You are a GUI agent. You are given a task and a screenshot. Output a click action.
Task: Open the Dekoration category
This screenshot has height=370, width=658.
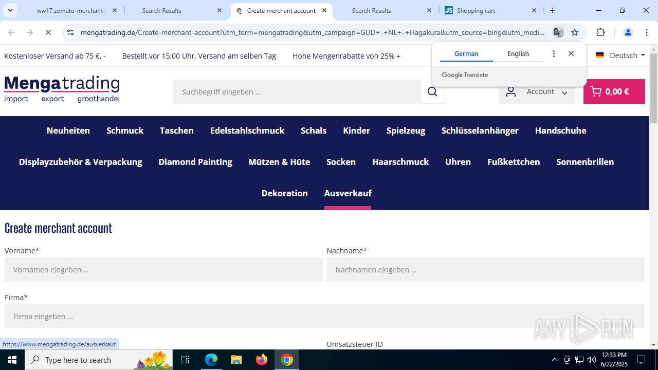[x=285, y=193]
